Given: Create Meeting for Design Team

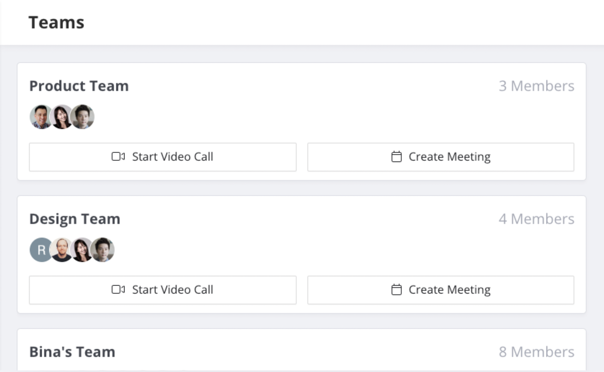Looking at the screenshot, I should [441, 290].
